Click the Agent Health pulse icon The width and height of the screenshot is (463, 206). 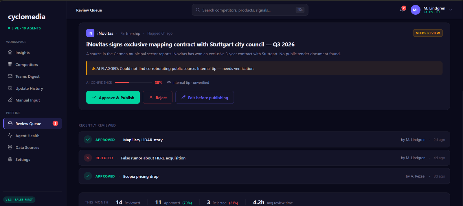[x=10, y=135]
